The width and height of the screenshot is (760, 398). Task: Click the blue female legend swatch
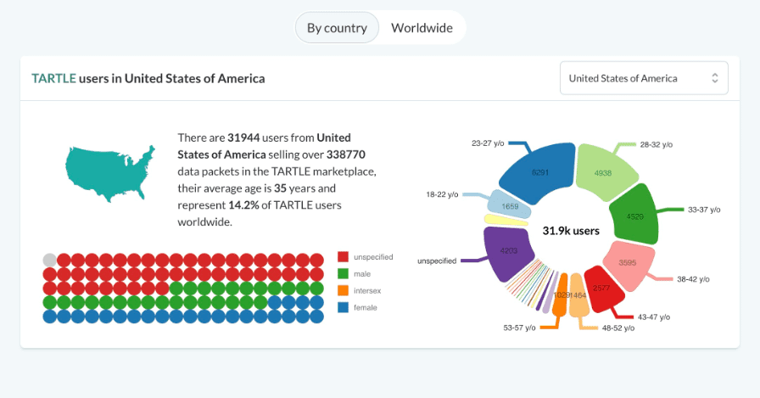344,307
